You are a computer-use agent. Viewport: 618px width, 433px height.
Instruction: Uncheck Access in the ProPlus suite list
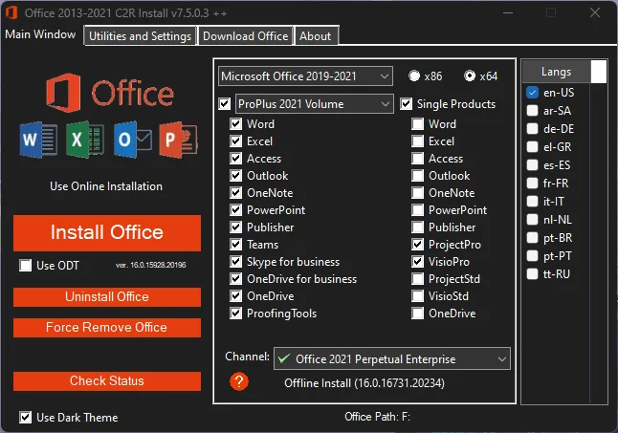236,159
